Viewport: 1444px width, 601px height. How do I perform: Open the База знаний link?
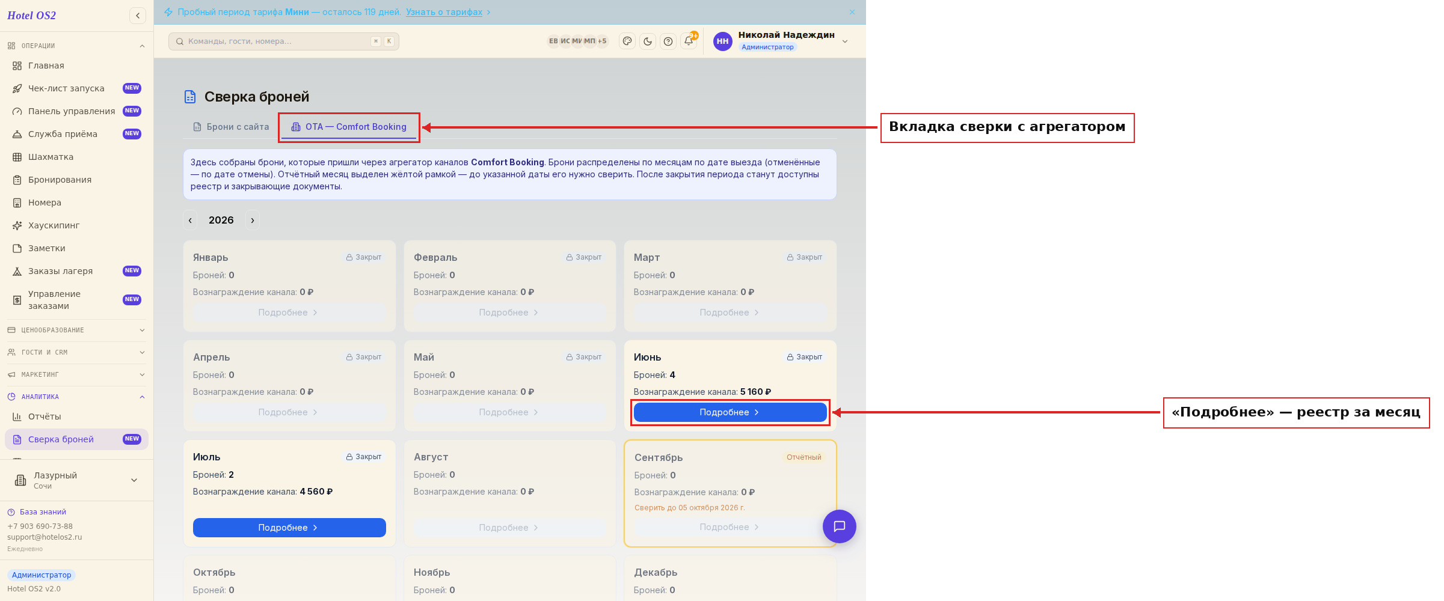tap(37, 512)
